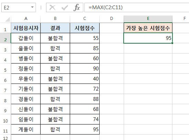Click the cell 기돌이
The width and height of the screenshot is (189, 140).
[26, 89]
